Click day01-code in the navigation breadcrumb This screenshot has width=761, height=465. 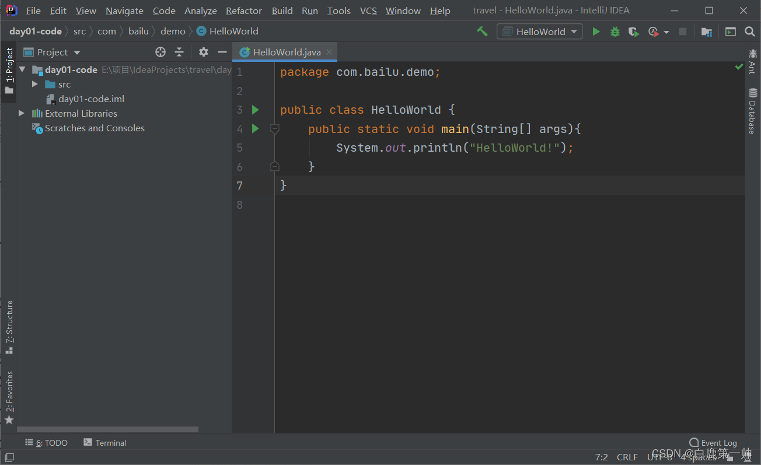coord(36,32)
